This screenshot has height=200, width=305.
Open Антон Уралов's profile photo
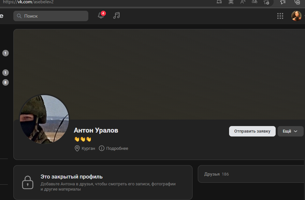click(x=44, y=119)
